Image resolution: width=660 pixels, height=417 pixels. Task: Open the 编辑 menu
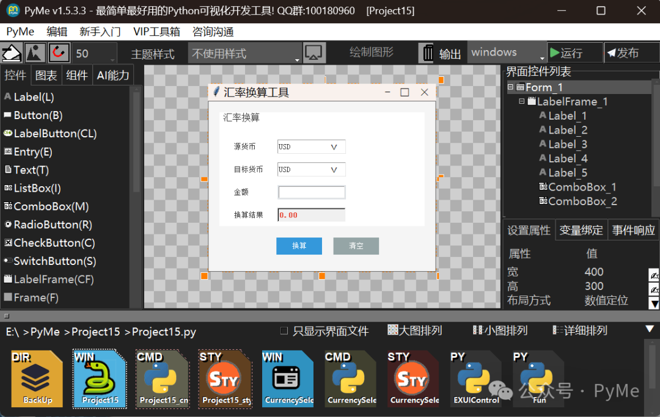[x=57, y=32]
